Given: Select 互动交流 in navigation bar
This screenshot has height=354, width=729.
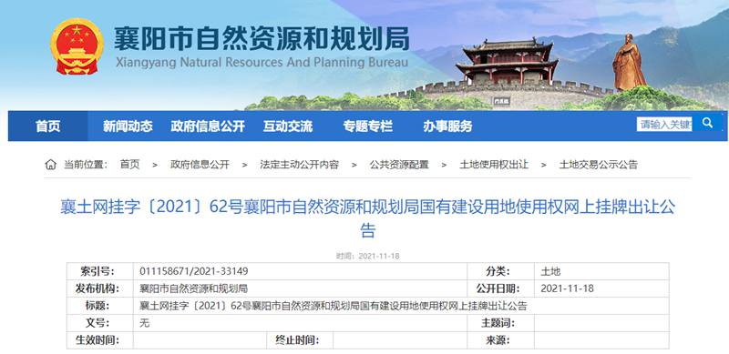Looking at the screenshot, I should pyautogui.click(x=288, y=126).
